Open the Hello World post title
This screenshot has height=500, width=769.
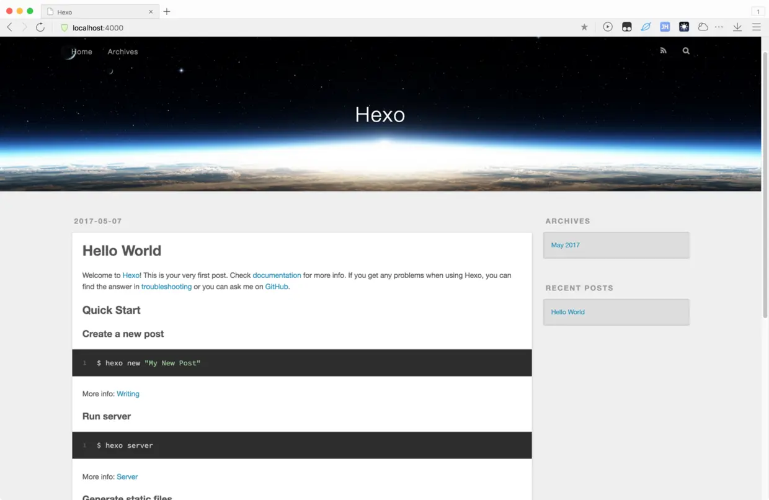(x=122, y=251)
